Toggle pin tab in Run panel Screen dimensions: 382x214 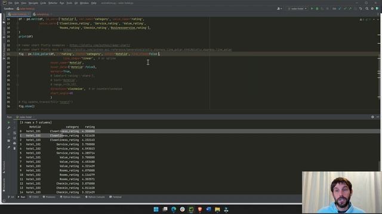click(9, 147)
